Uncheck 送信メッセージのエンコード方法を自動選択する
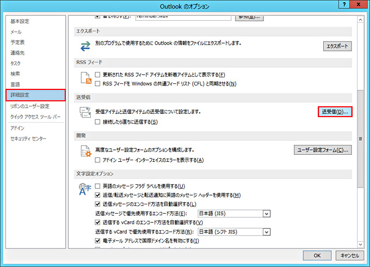Image resolution: width=370 pixels, height=267 pixels. click(x=98, y=204)
